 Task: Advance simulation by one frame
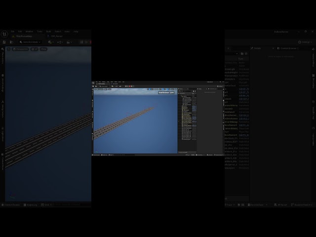(86, 42)
